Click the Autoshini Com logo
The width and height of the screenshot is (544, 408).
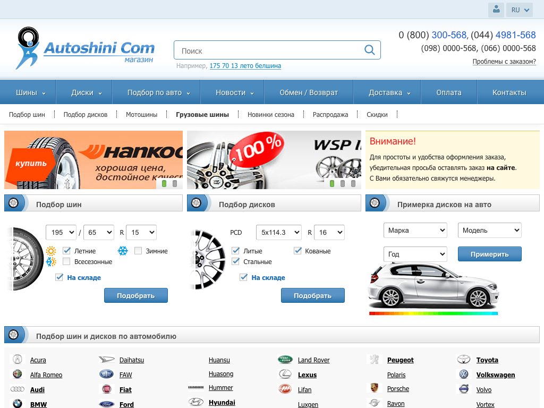pyautogui.click(x=85, y=48)
